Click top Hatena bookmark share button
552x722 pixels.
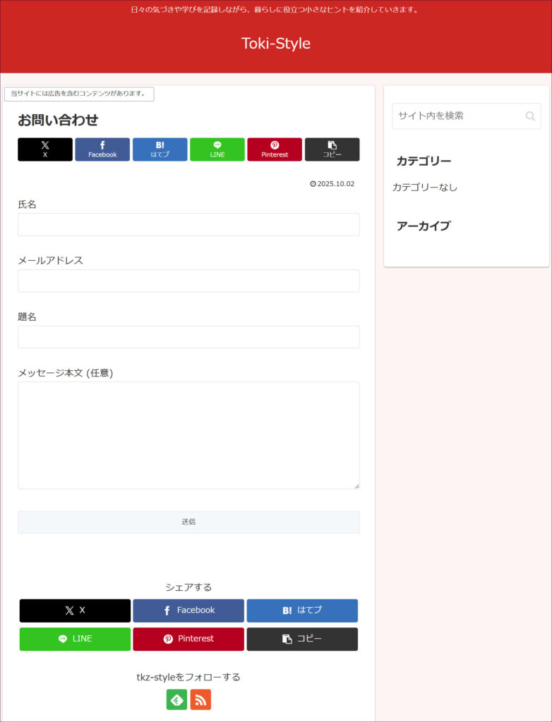coord(160,149)
